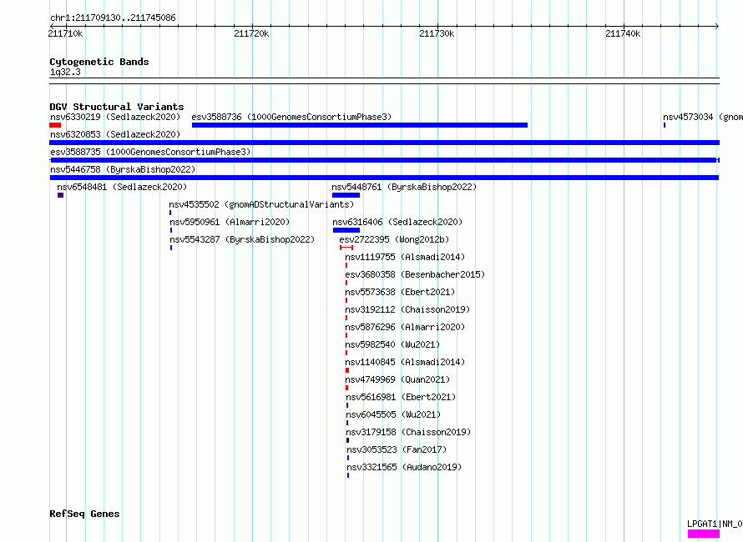
Task: Click the 211740k ruler label
Action: coord(623,33)
